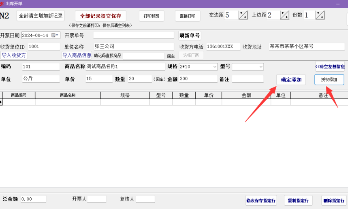Click the 全部清空增加新记录 button
The width and height of the screenshot is (348, 209).
point(41,16)
